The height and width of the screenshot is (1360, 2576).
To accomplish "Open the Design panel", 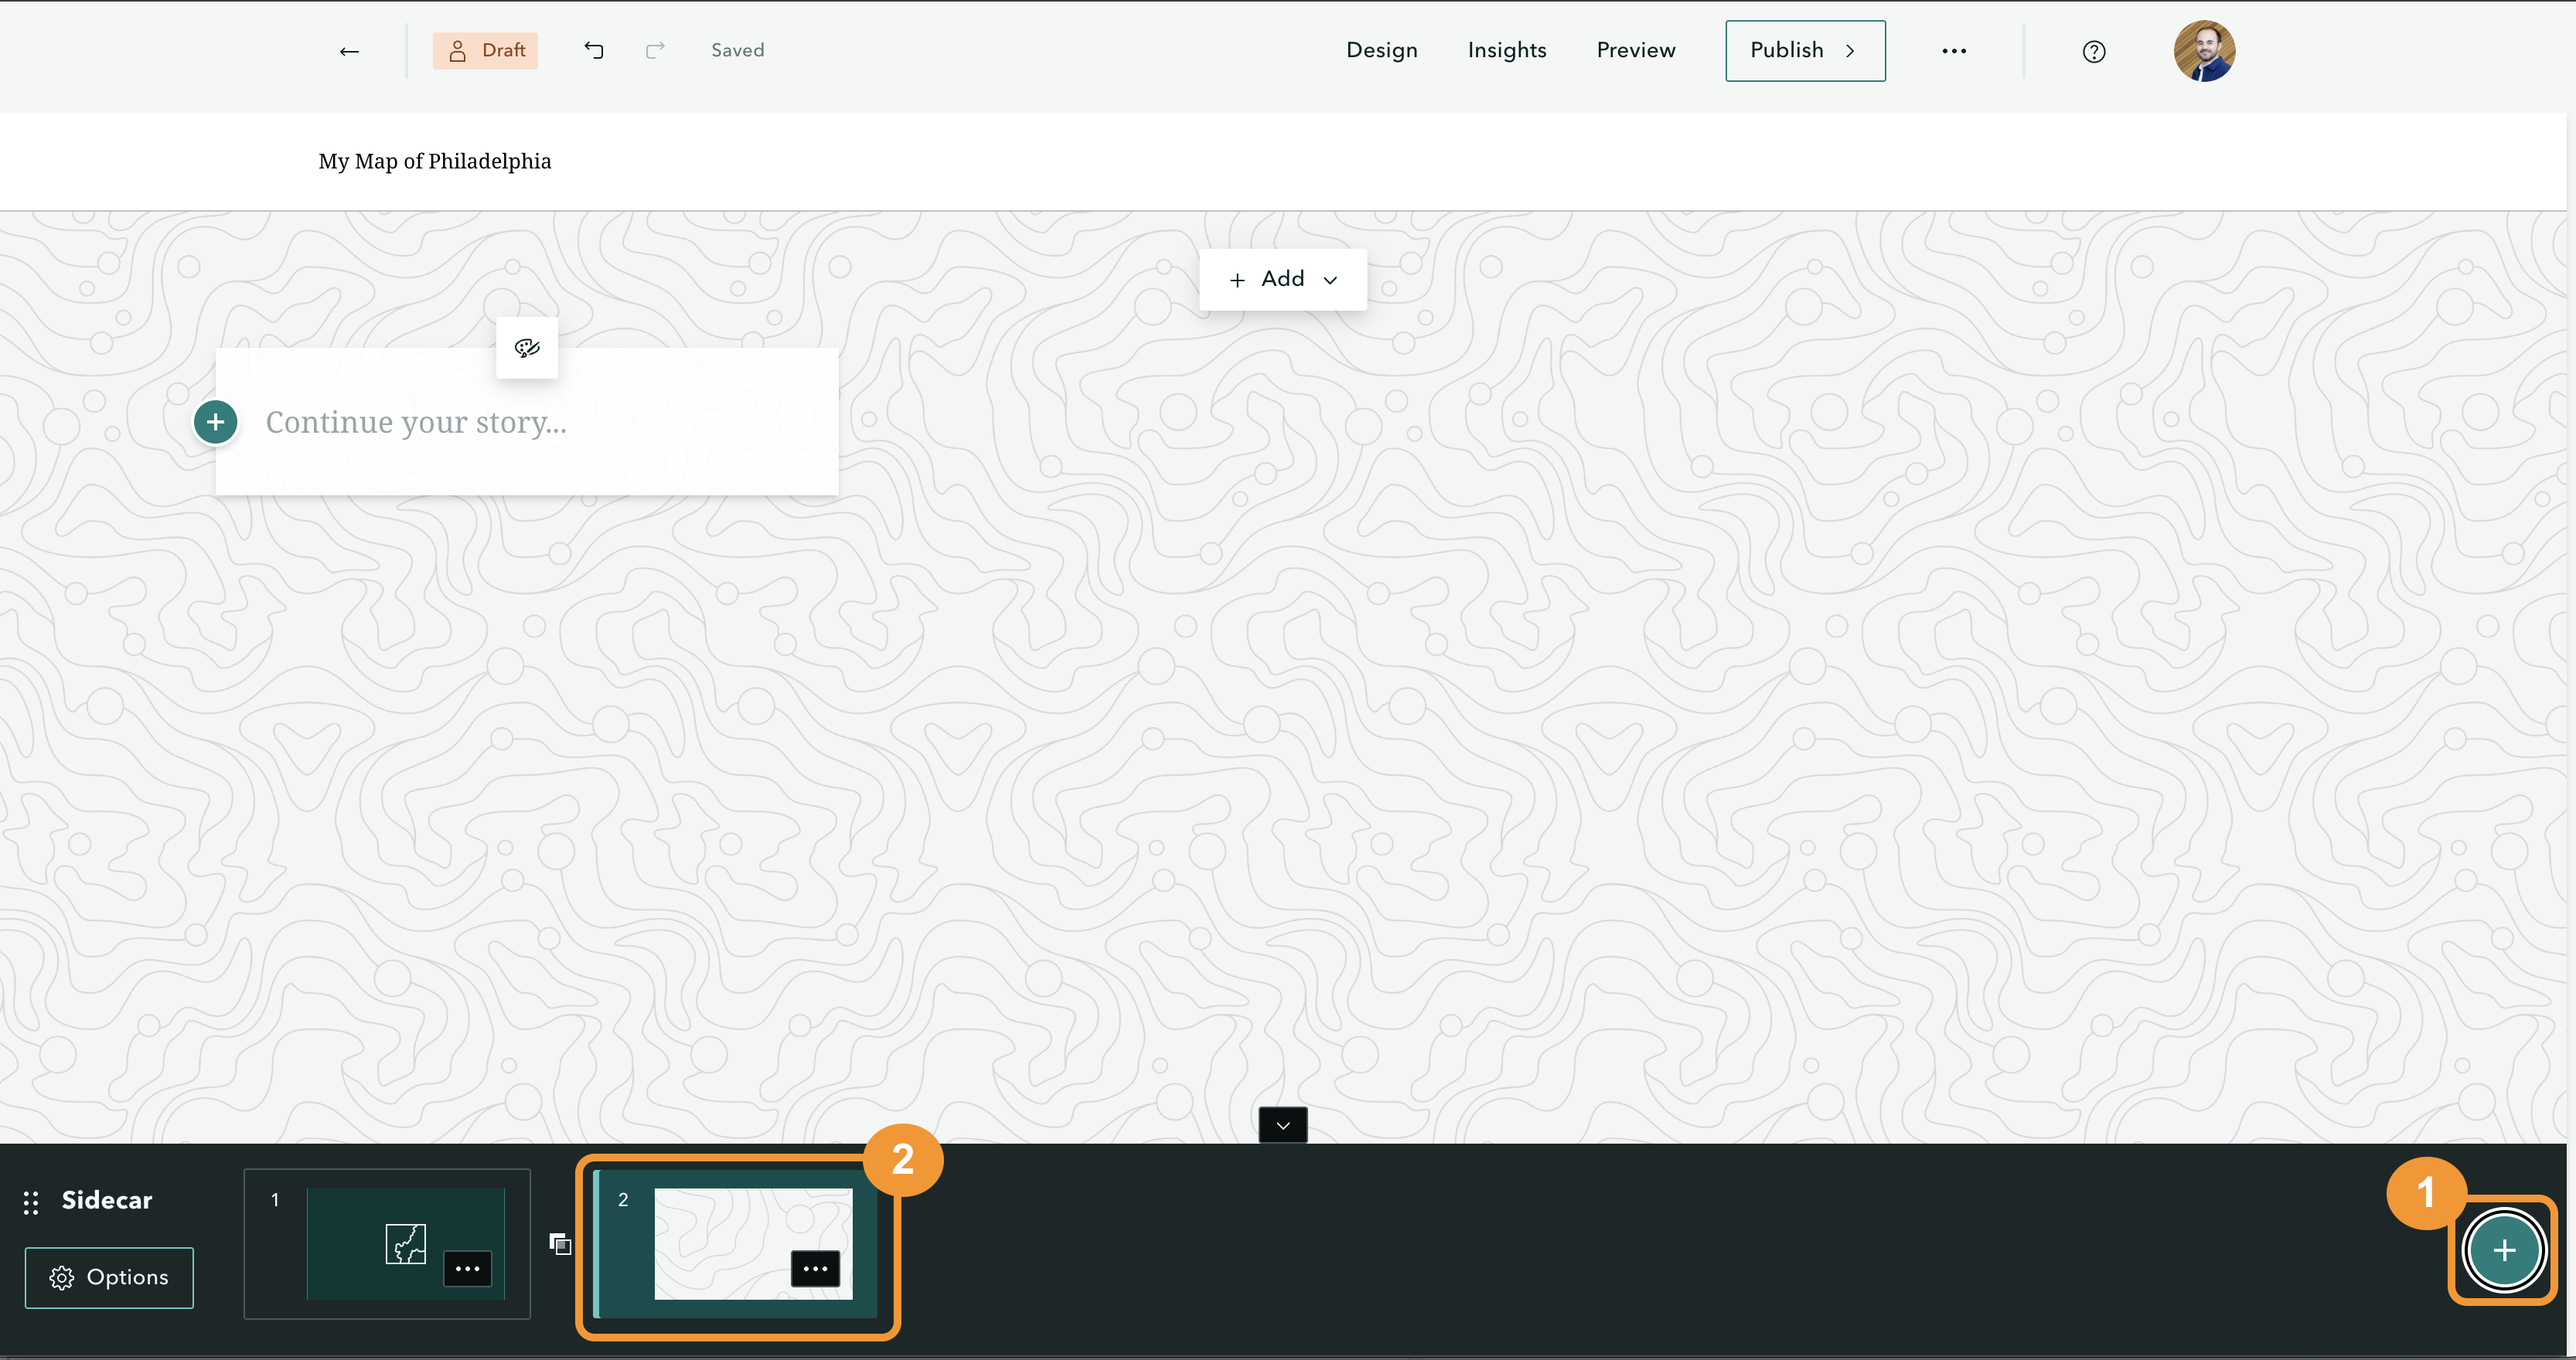I will tap(1381, 50).
